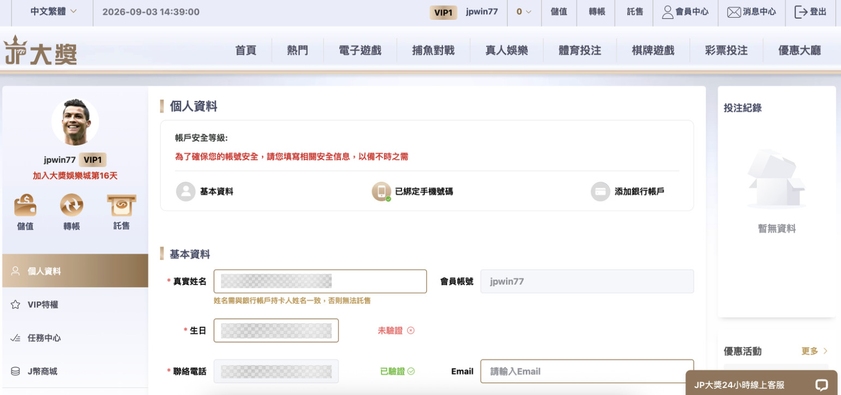The image size is (841, 395).
Task: Focus the 真實姓名 input field
Action: click(x=320, y=282)
